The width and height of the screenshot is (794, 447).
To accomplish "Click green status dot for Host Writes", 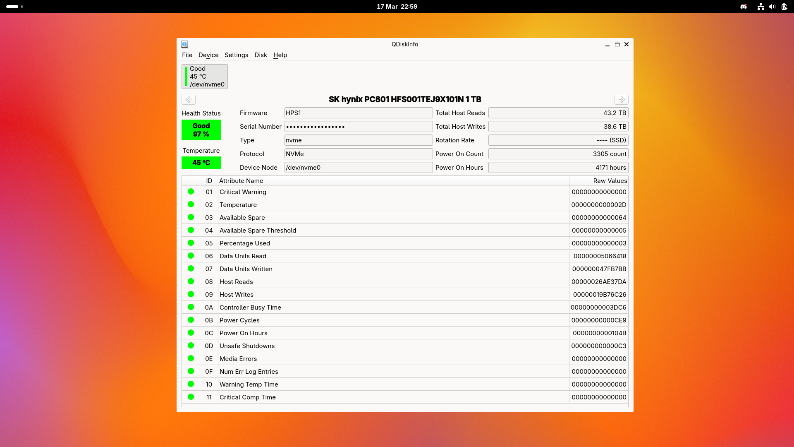I will (191, 294).
